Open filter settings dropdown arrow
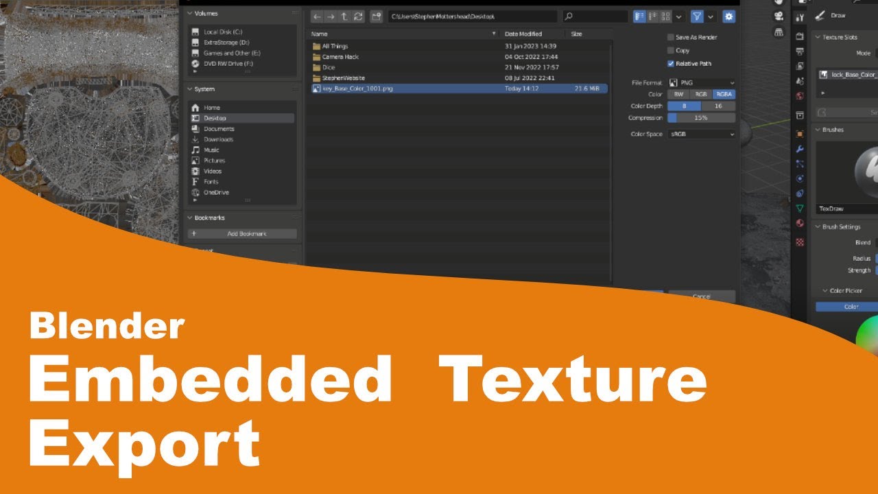The image size is (878, 494). pyautogui.click(x=711, y=16)
